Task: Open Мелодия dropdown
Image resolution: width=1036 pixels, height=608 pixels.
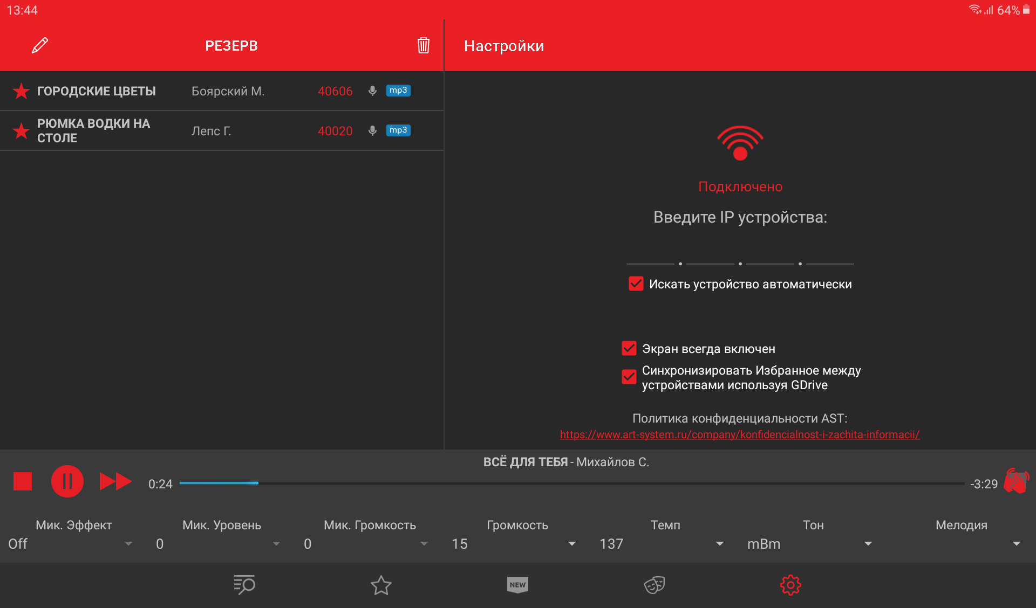Action: pos(958,544)
